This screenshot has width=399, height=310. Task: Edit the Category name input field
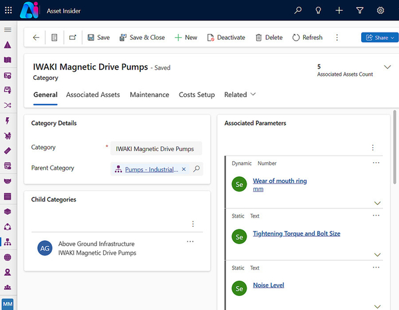[156, 148]
